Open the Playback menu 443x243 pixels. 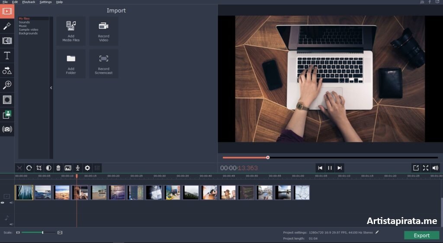point(29,2)
